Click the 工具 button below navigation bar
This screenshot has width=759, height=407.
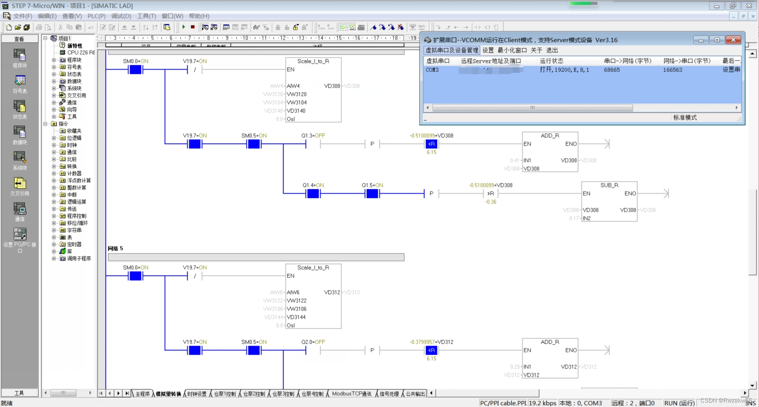coord(19,393)
